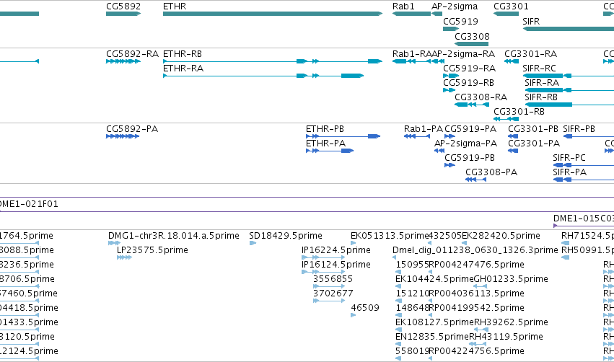Viewport: 614px width, 362px height.
Task: Click the CG3301-RB transcript label
Action: (519, 112)
